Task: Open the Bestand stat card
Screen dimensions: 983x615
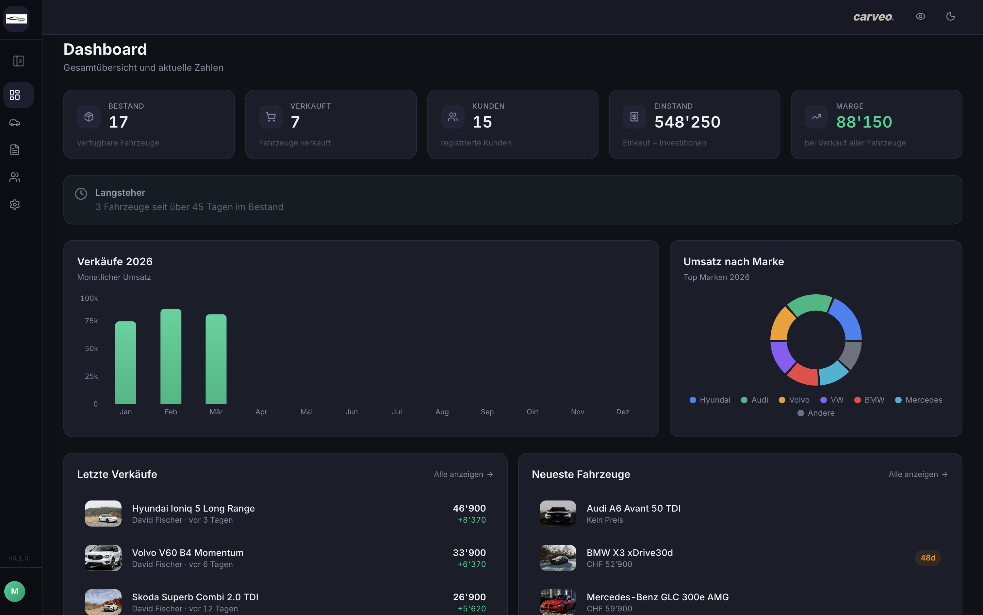Action: click(x=149, y=124)
